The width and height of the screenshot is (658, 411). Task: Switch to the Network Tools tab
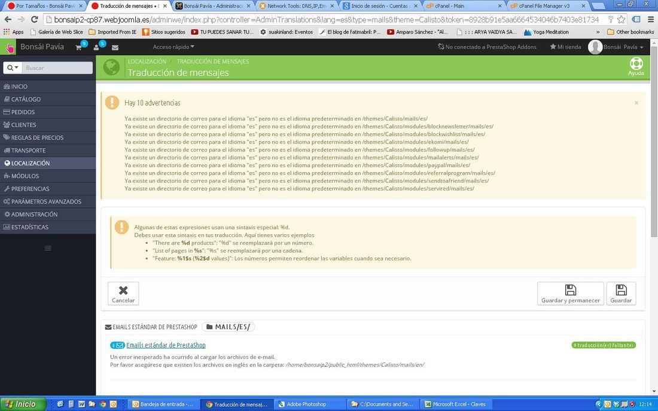pyautogui.click(x=296, y=6)
